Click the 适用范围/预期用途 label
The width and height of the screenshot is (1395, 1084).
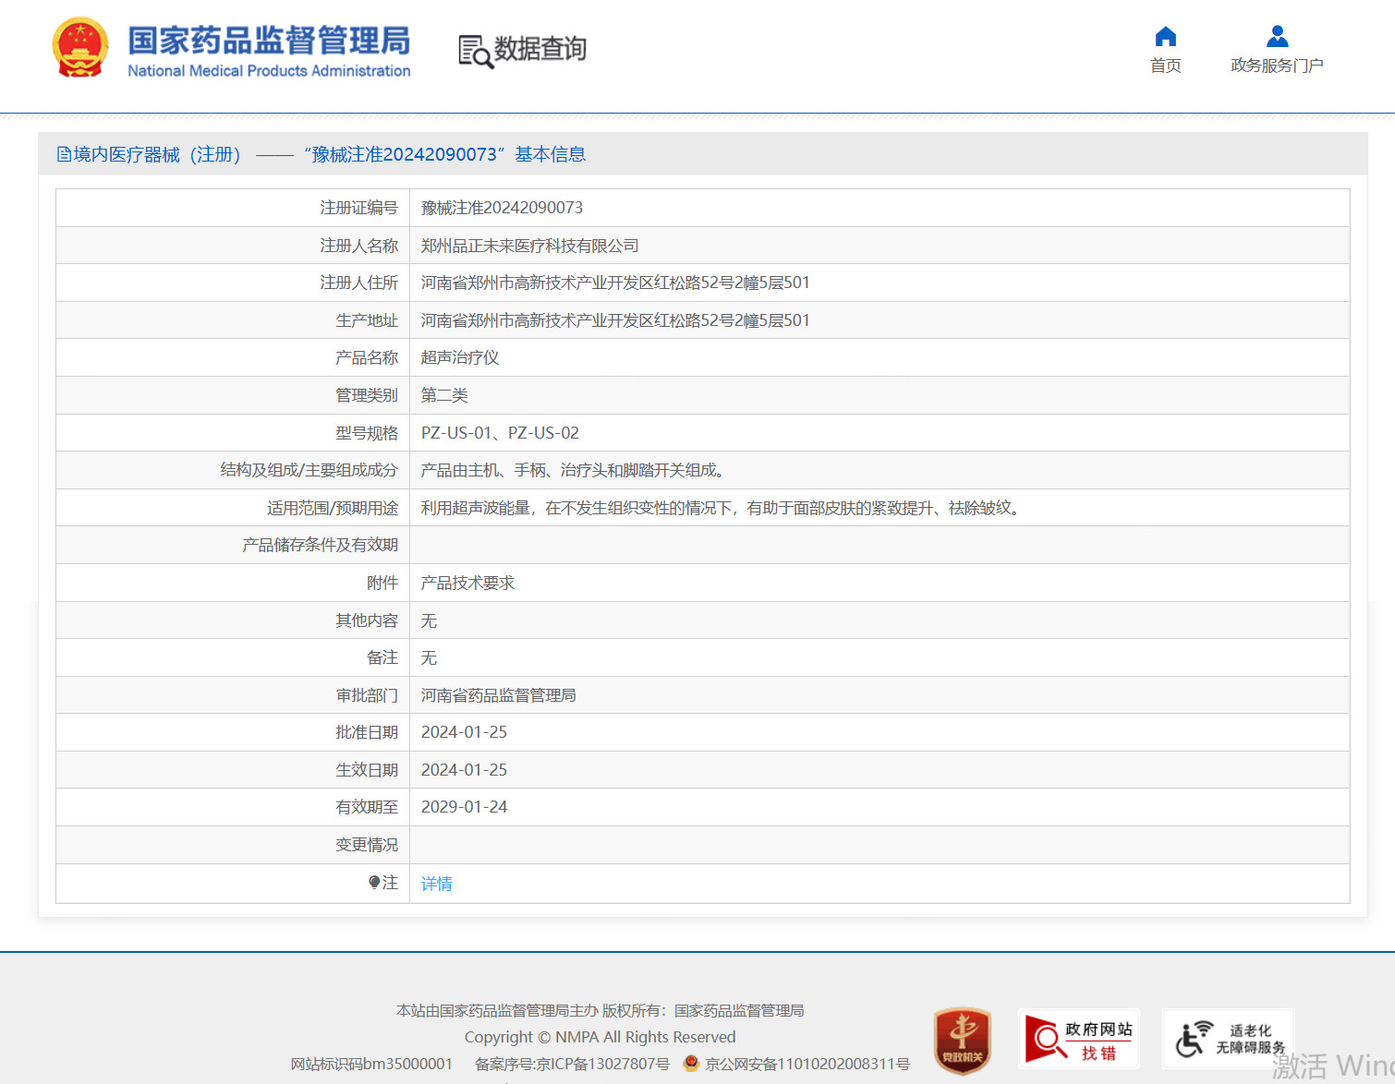pyautogui.click(x=333, y=508)
